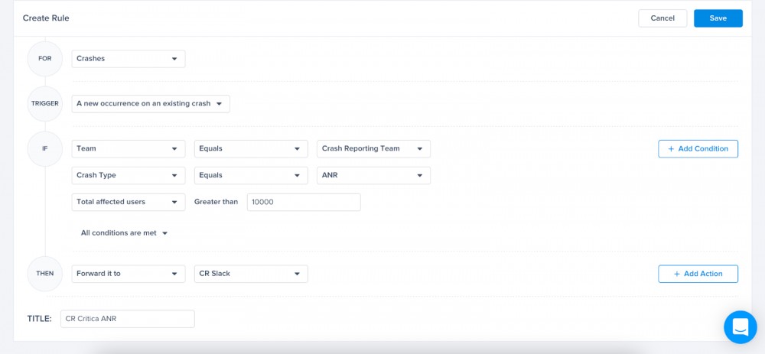Screen dimensions: 765x354
Task: Click the IF step circle
Action: click(45, 149)
